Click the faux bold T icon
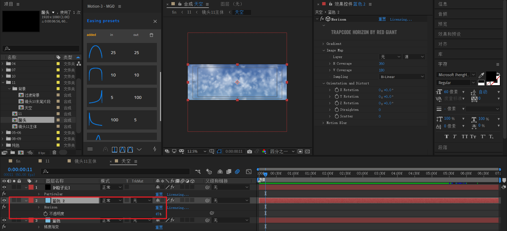Screen dimensions: 507x231 pyautogui.click(x=447, y=136)
